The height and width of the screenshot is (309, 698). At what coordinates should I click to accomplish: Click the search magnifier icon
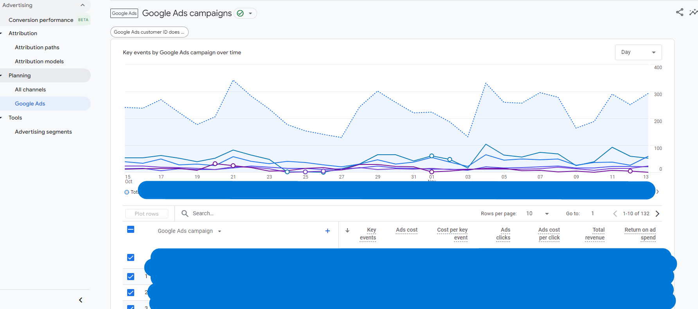click(x=185, y=213)
